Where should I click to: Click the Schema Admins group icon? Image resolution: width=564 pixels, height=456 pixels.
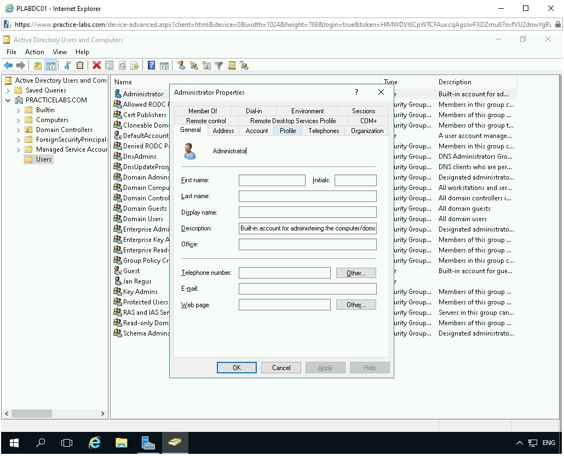(x=118, y=333)
